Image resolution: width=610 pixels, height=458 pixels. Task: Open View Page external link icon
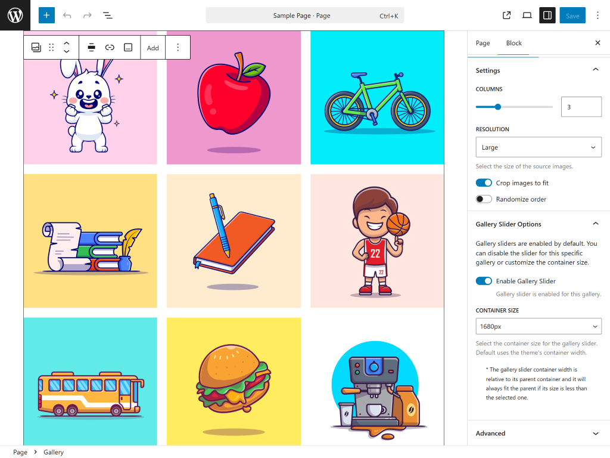pyautogui.click(x=506, y=16)
